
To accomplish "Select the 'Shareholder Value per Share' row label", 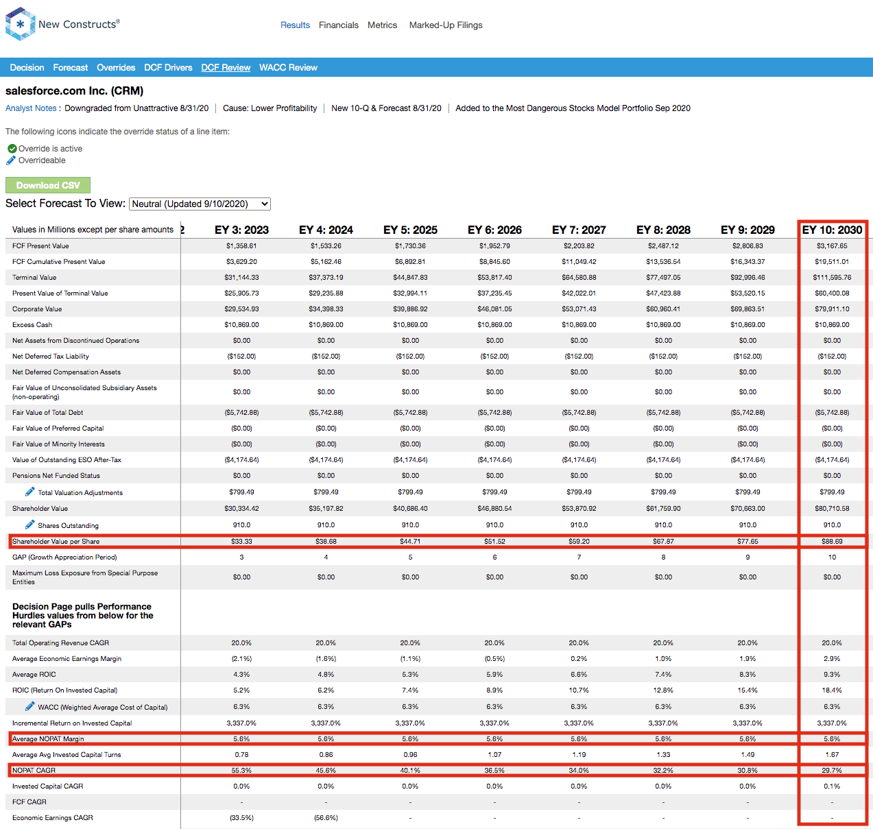I will tap(56, 542).
